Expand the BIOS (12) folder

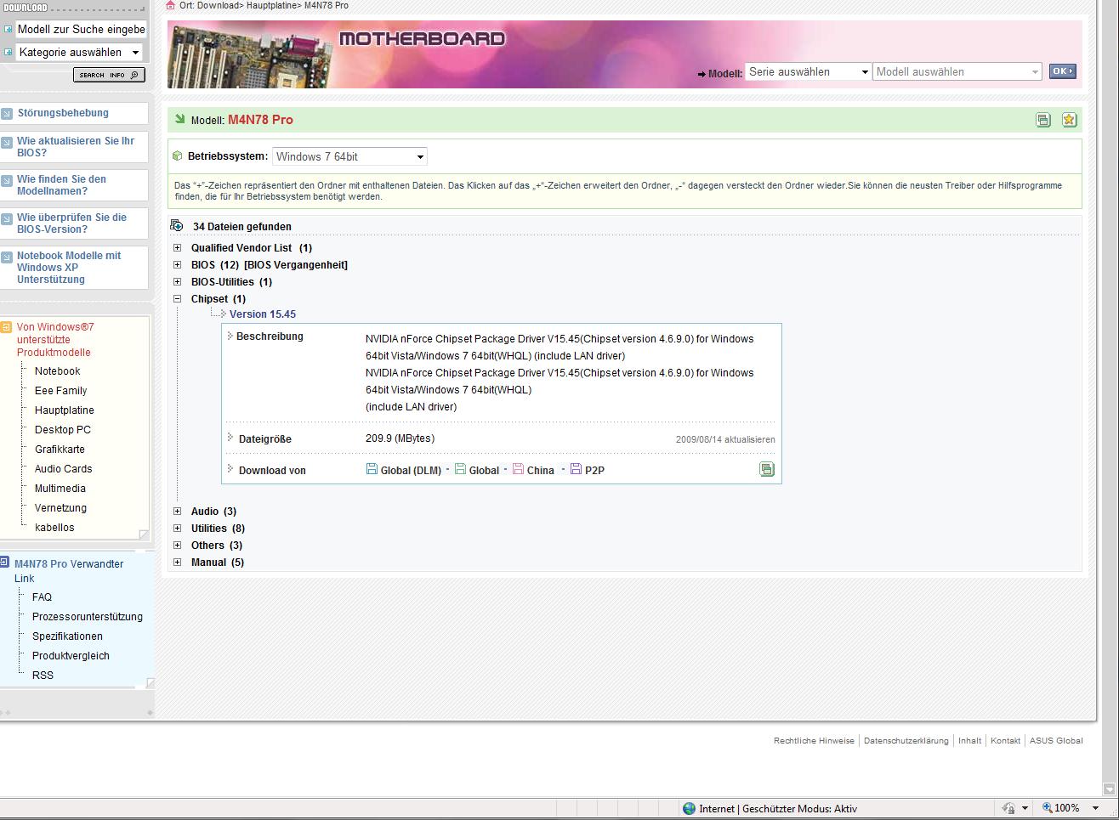177,264
